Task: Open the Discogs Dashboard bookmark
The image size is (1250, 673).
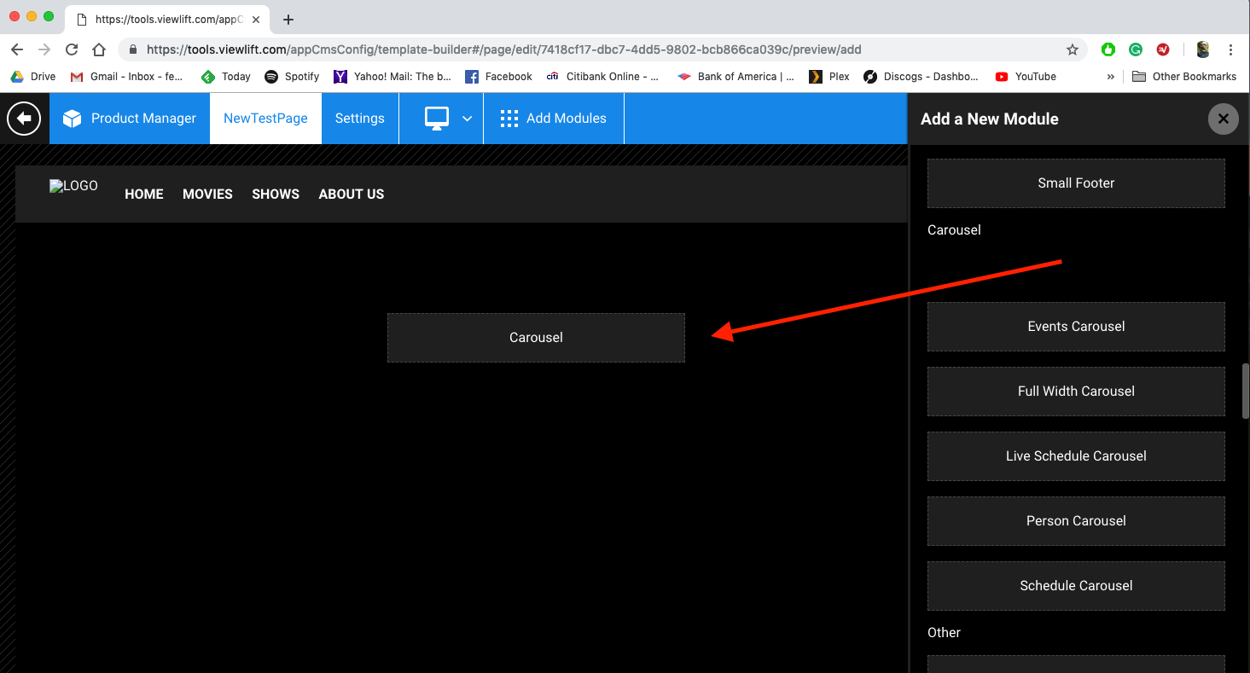Action: [x=921, y=77]
